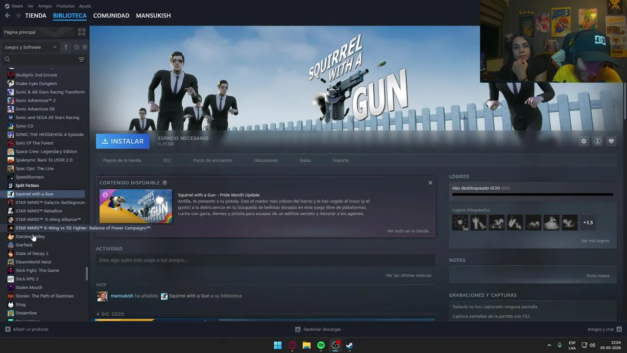Go to the TIENDA section
627x353 pixels.
pyautogui.click(x=36, y=16)
